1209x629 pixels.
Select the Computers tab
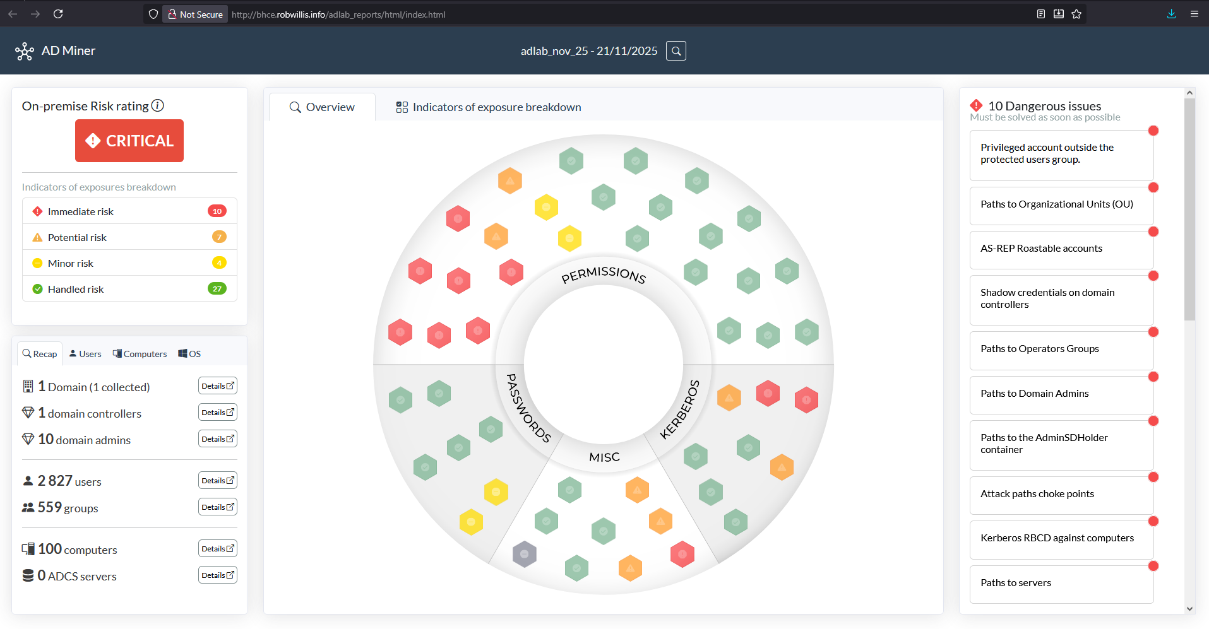(x=140, y=354)
